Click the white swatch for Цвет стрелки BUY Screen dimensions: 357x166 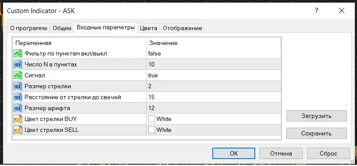point(152,119)
